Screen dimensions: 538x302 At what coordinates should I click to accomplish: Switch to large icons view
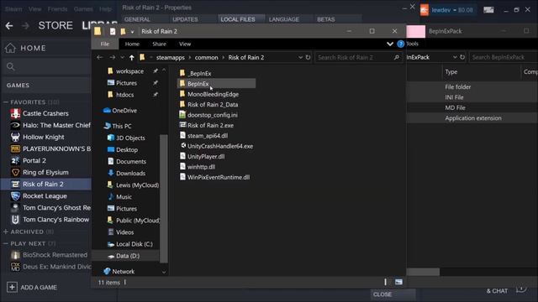coord(398,282)
